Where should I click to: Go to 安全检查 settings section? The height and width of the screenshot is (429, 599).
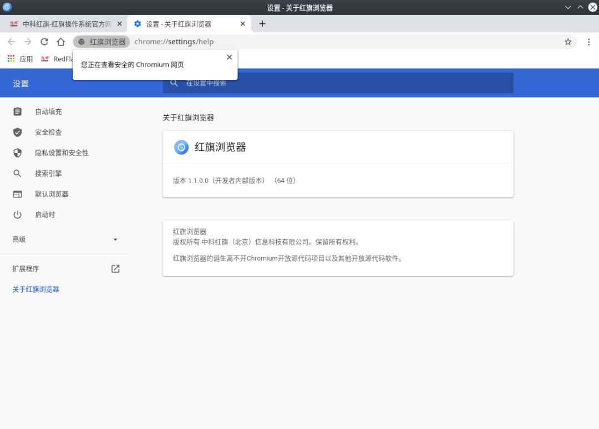(48, 132)
